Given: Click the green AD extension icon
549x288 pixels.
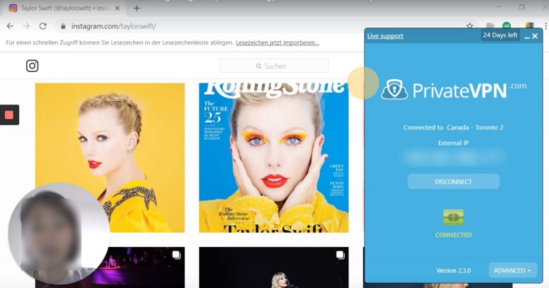Looking at the screenshot, I should point(506,26).
